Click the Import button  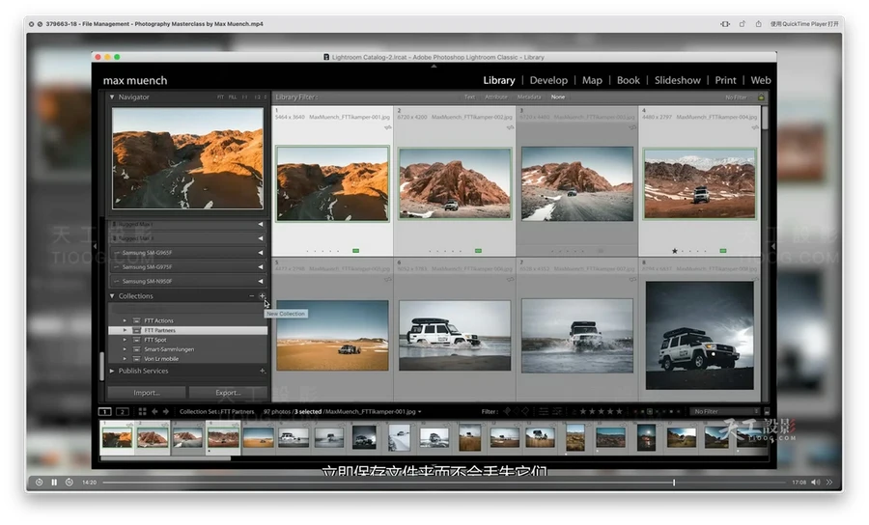(147, 393)
